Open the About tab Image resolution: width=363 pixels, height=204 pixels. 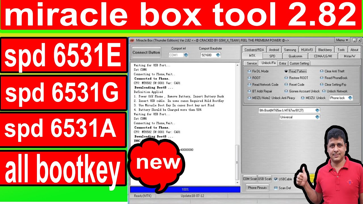pyautogui.click(x=354, y=50)
